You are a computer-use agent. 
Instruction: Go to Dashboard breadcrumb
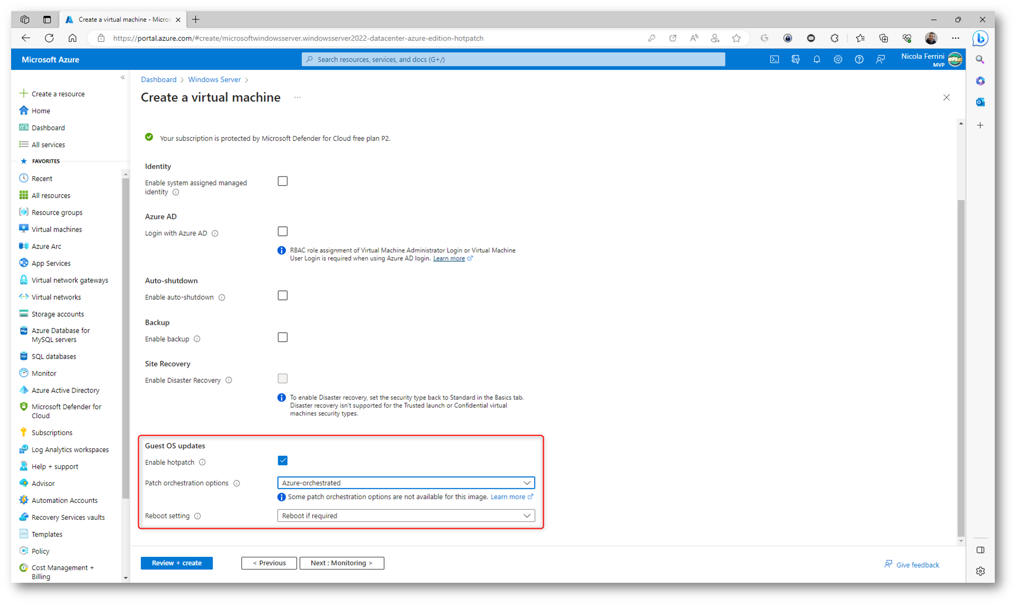coord(158,79)
